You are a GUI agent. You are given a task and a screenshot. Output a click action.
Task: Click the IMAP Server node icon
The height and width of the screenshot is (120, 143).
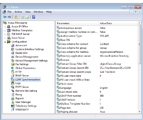13,76
